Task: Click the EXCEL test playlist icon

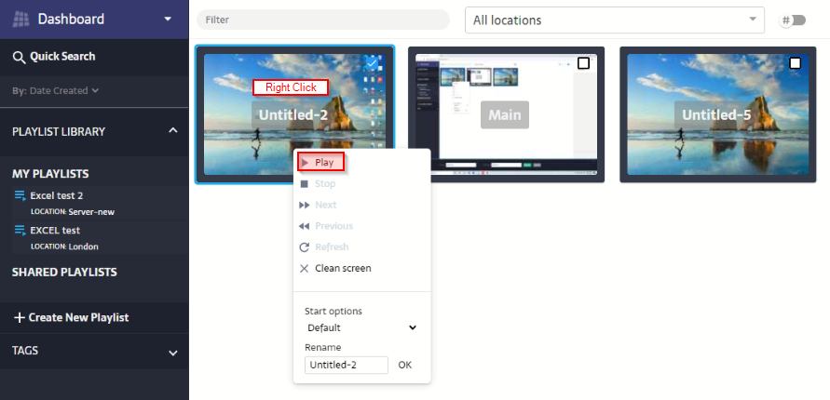Action: click(x=20, y=230)
